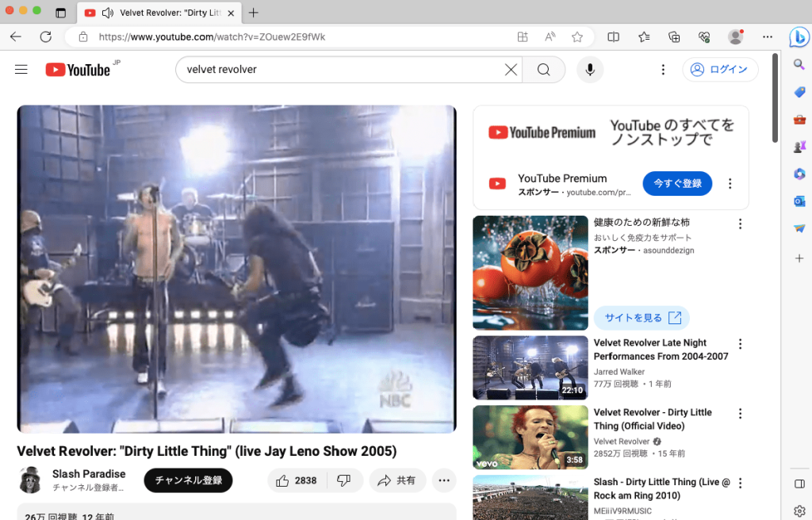Like the video with thumbs-up 2838
This screenshot has width=812, height=520.
coord(297,480)
